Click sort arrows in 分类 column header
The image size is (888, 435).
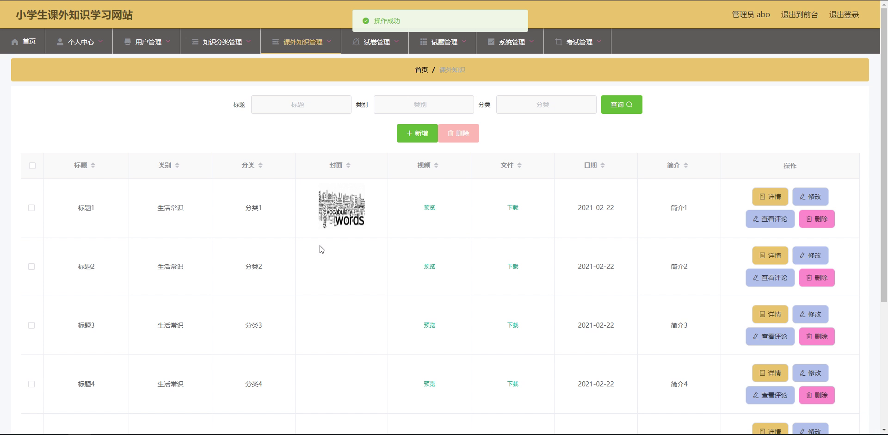[x=260, y=165]
